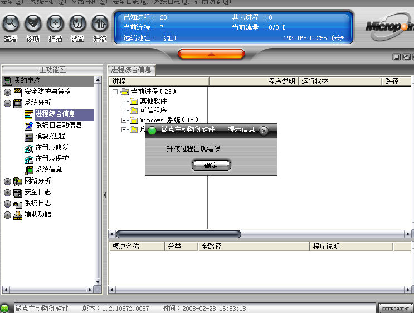The image size is (414, 313).
Task: Select 模块/进程 in the sidebar
Action: click(x=50, y=136)
